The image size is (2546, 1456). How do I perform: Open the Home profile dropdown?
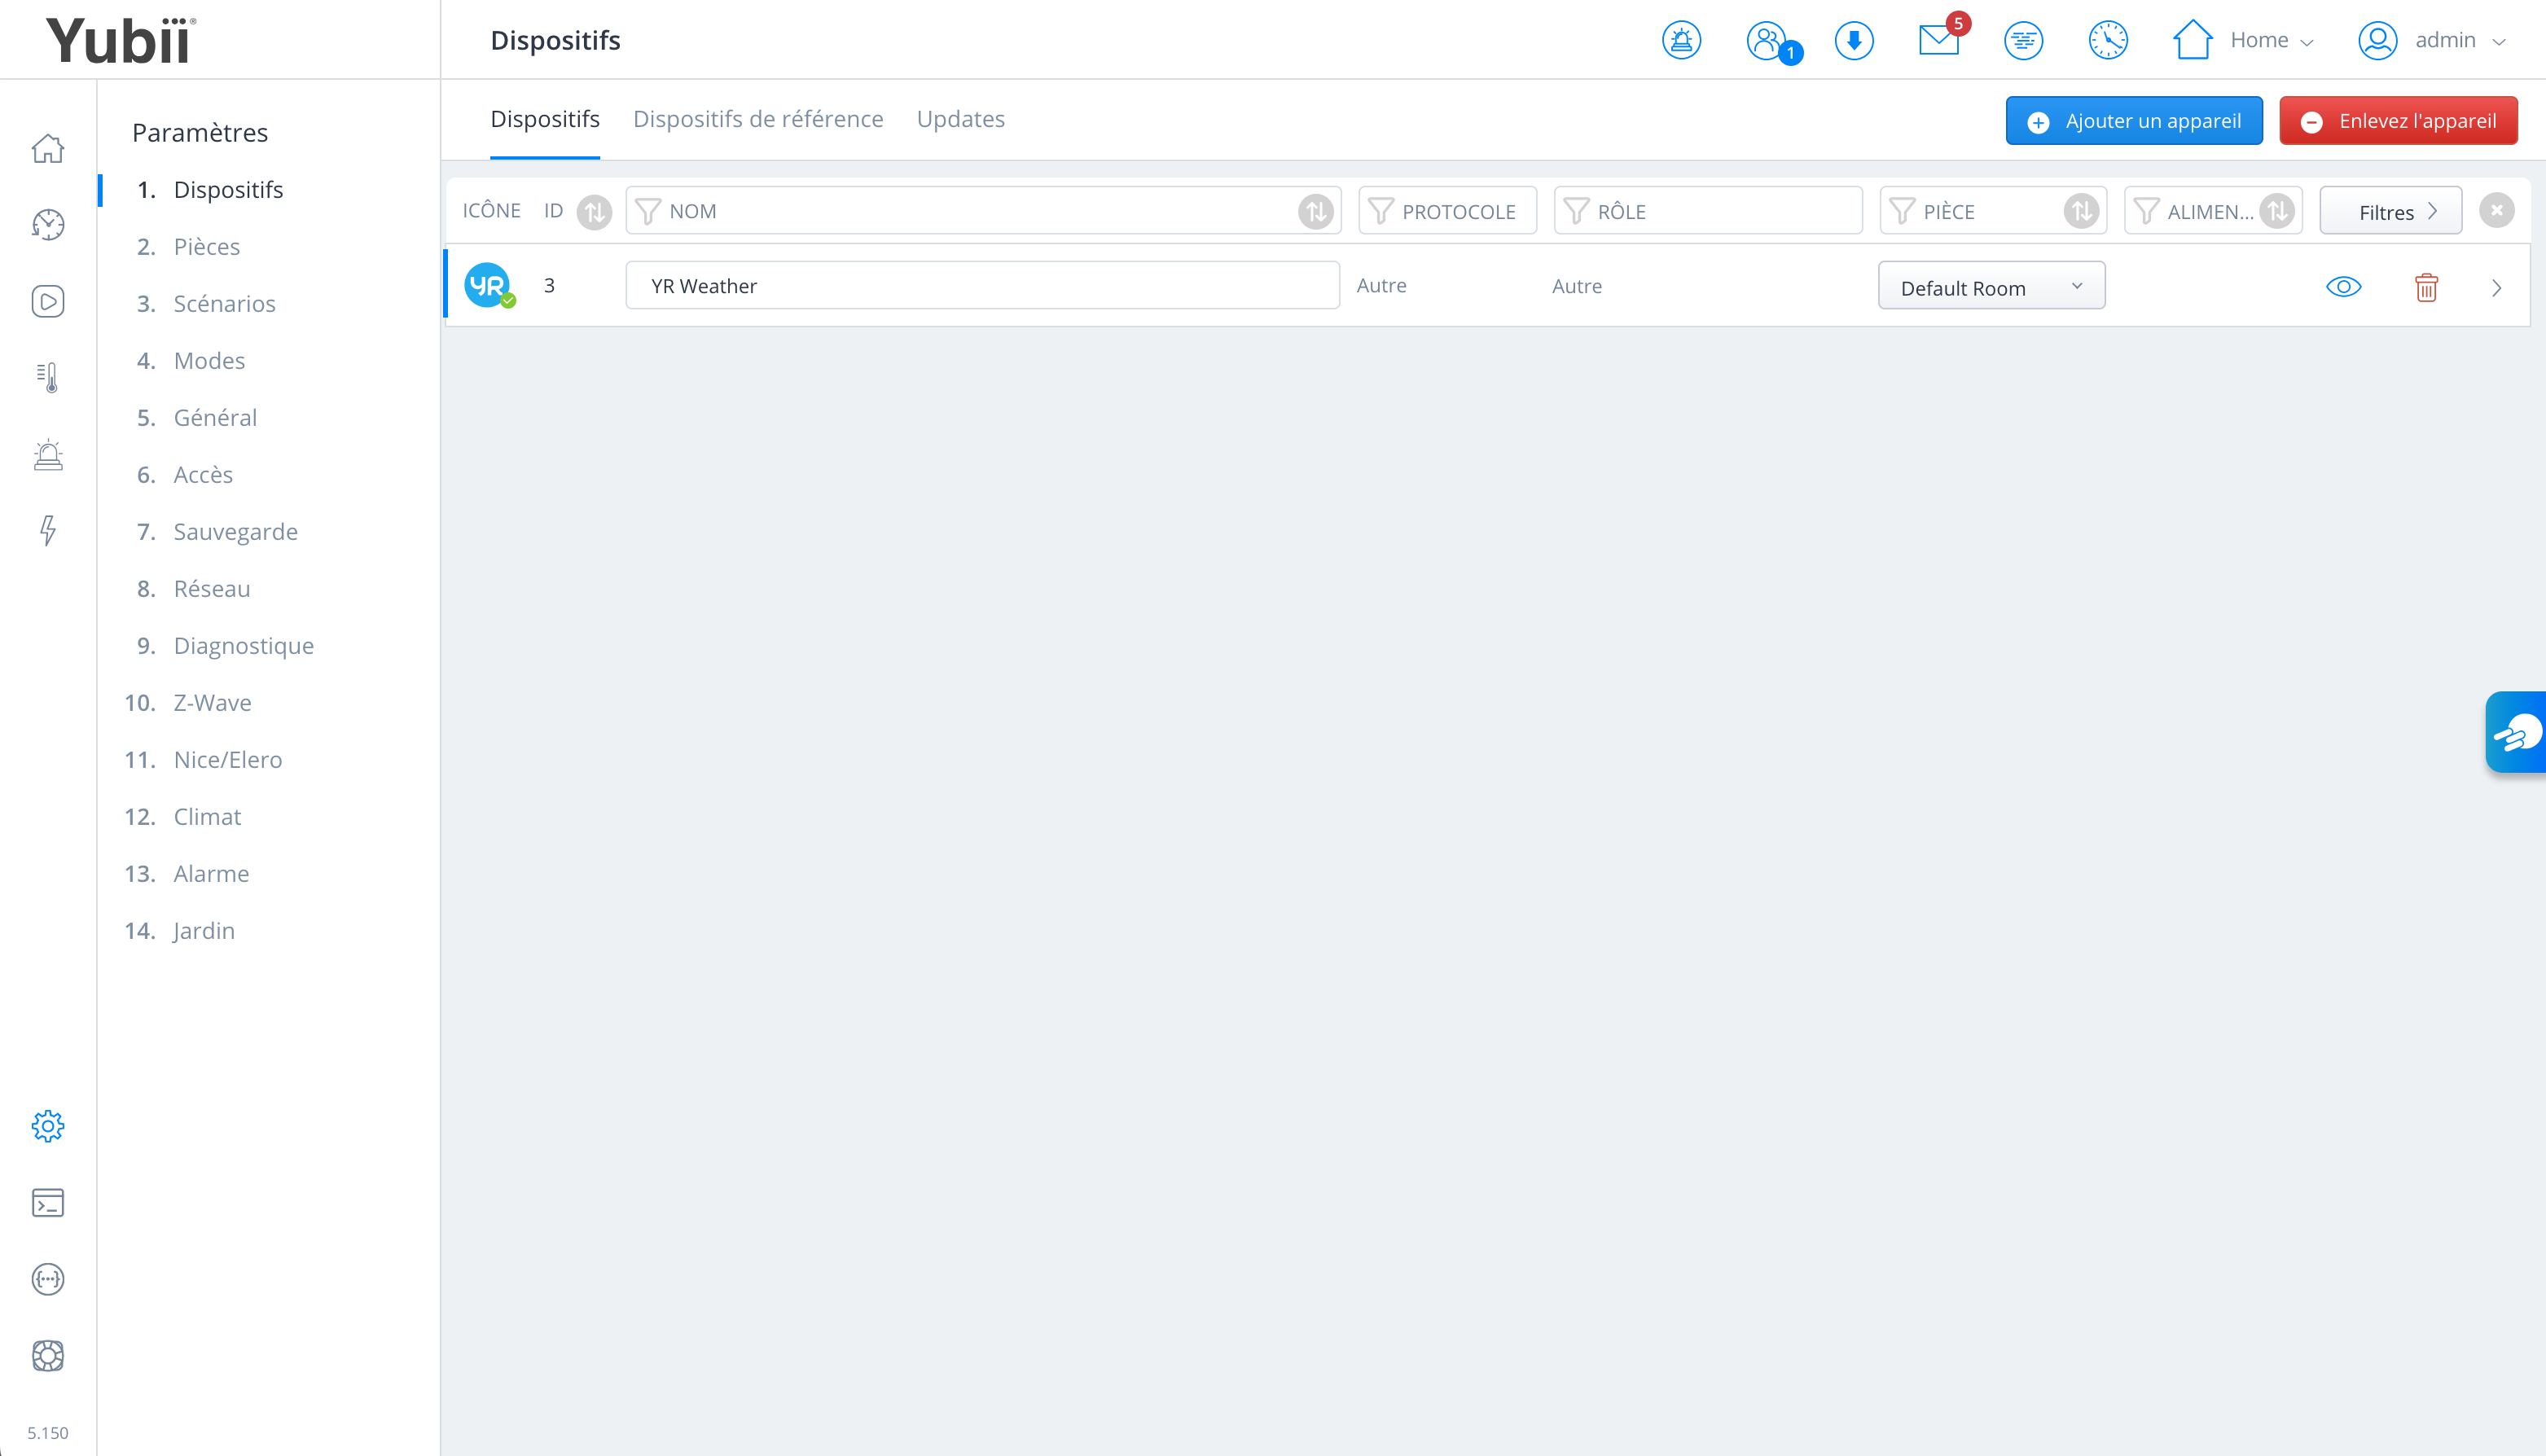(2244, 40)
